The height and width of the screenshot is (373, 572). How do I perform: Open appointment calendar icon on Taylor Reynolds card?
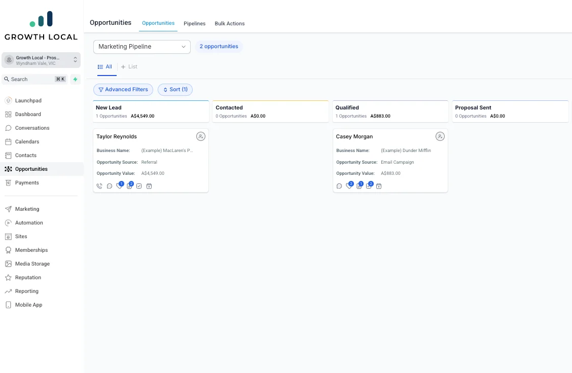click(x=149, y=186)
